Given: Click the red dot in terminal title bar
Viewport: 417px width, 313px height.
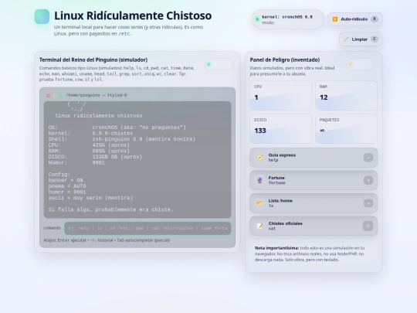Looking at the screenshot, I should (x=48, y=95).
